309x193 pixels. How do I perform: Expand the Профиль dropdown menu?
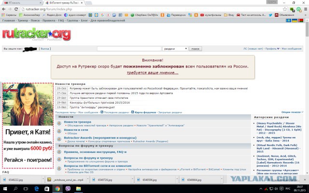tap(272, 49)
